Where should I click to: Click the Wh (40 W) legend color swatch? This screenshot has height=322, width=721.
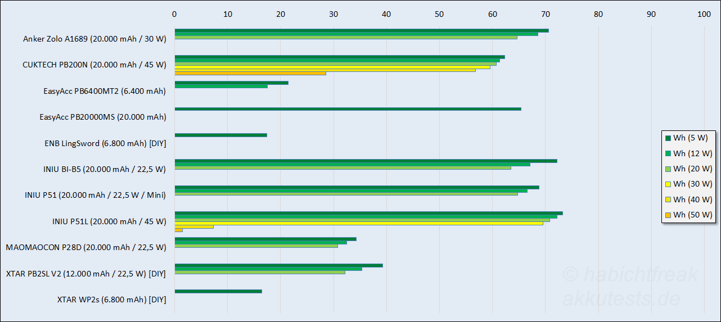668,199
